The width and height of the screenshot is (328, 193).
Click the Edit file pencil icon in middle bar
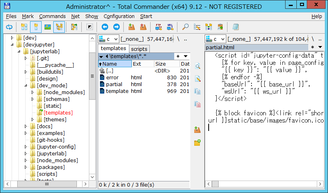tap(198, 79)
